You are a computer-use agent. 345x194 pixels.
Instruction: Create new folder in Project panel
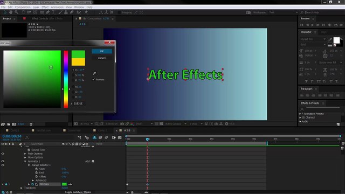coord(9,124)
